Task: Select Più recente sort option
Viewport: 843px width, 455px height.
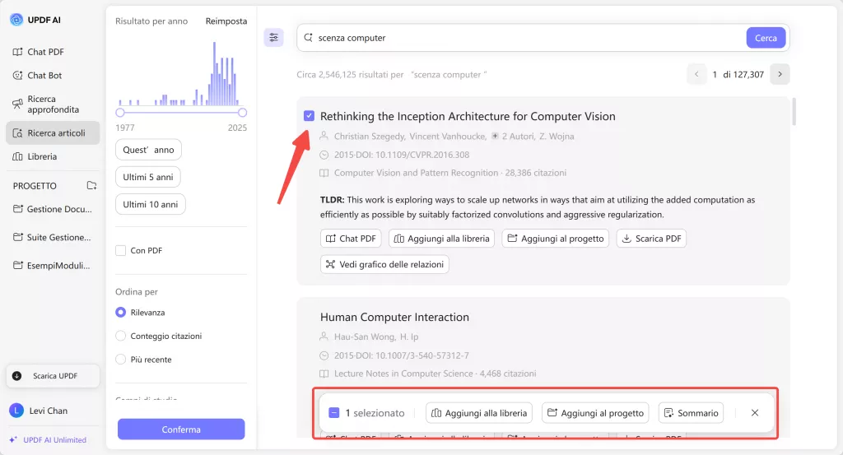Action: pyautogui.click(x=121, y=360)
